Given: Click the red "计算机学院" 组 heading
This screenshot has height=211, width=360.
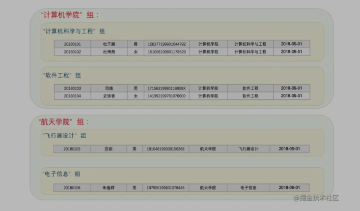Looking at the screenshot, I should click(70, 15).
